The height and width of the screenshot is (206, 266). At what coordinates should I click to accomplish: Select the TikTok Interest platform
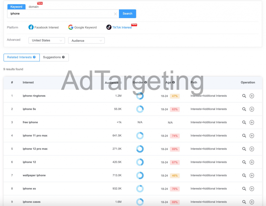[x=119, y=27]
